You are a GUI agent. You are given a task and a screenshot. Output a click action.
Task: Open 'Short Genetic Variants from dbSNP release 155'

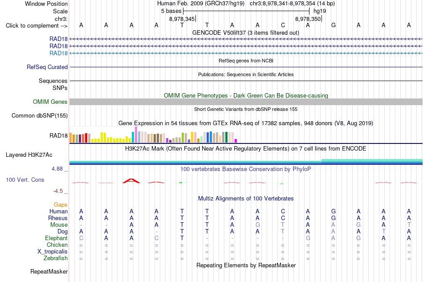pyautogui.click(x=246, y=109)
